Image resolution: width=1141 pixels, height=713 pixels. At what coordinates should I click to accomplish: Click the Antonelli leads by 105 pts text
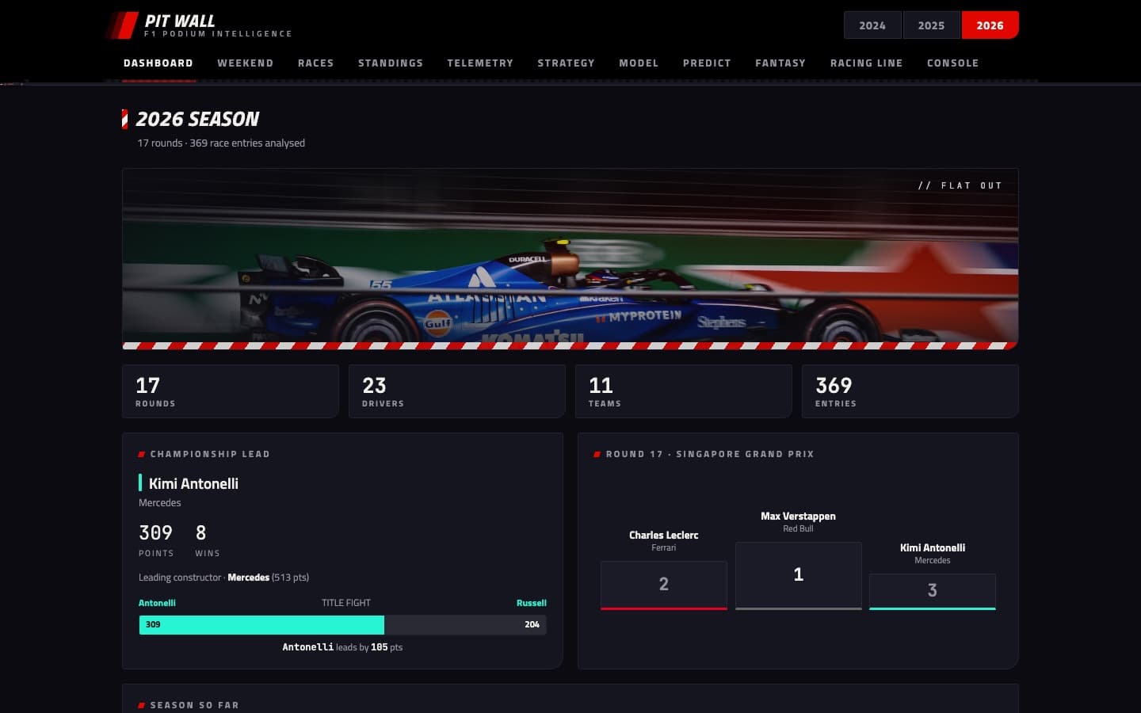point(342,647)
